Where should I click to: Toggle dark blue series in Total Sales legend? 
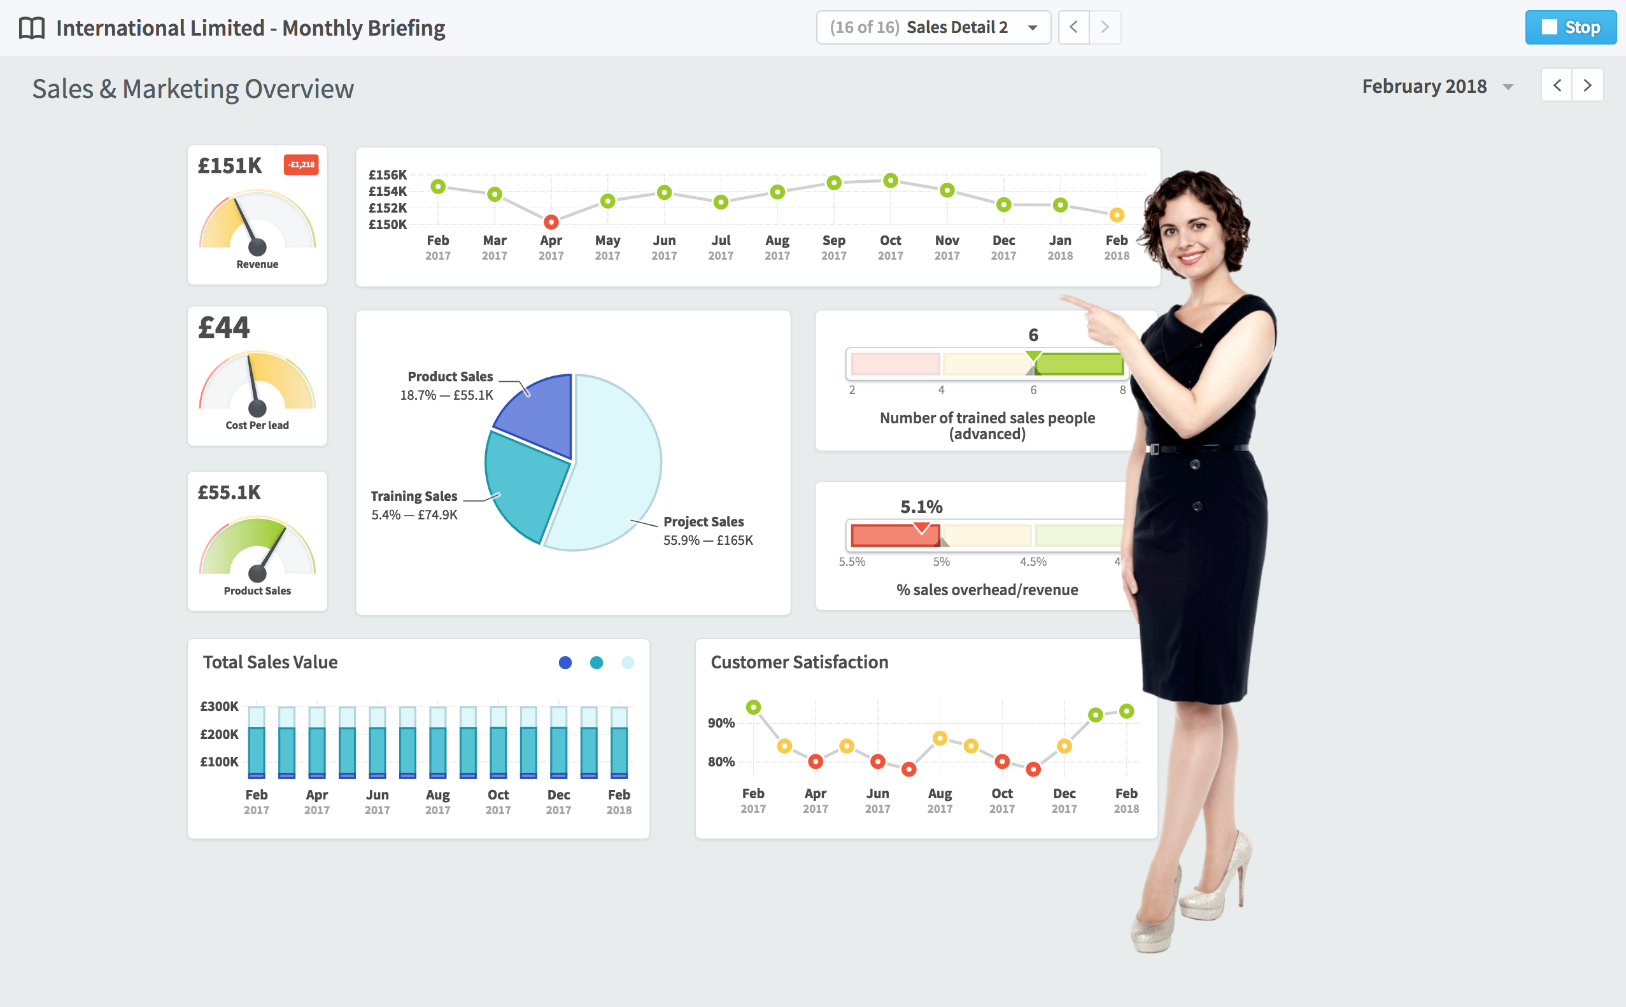tap(565, 663)
